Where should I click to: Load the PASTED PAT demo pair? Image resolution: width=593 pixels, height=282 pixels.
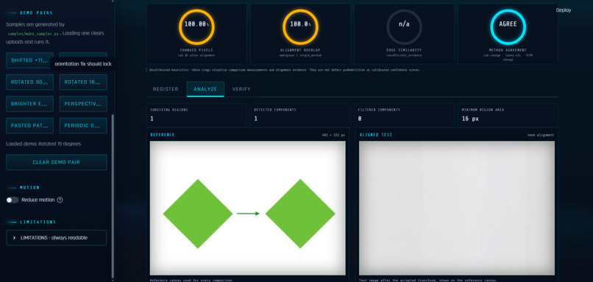[x=29, y=126]
